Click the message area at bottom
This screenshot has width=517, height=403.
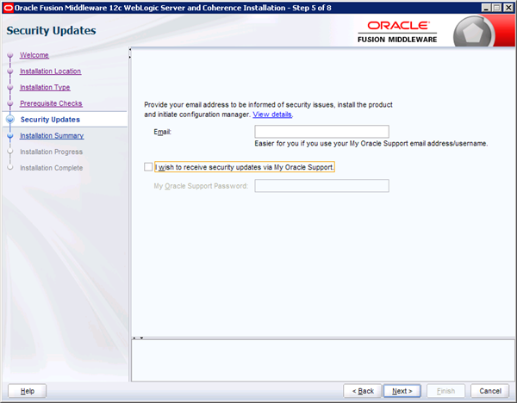[x=323, y=361]
